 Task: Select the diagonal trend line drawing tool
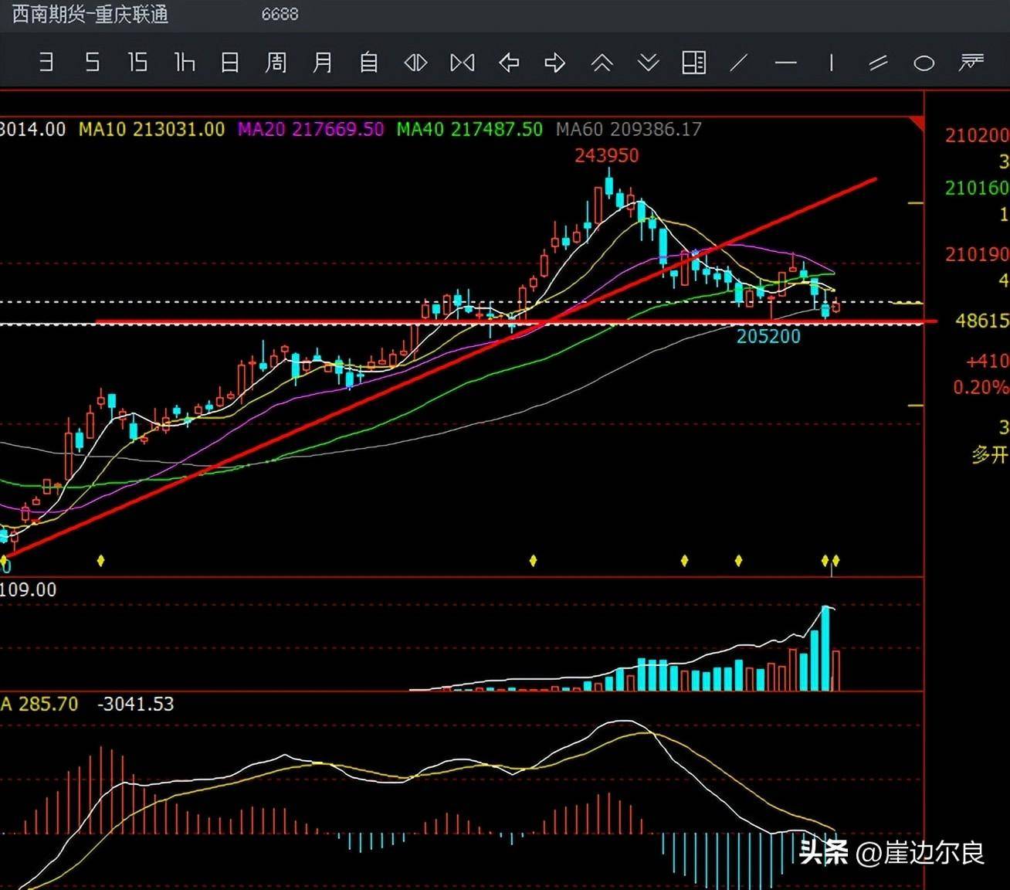739,63
